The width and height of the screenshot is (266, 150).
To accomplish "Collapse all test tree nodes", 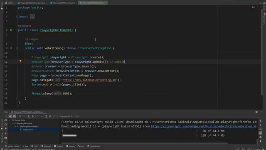I will click(33, 116).
